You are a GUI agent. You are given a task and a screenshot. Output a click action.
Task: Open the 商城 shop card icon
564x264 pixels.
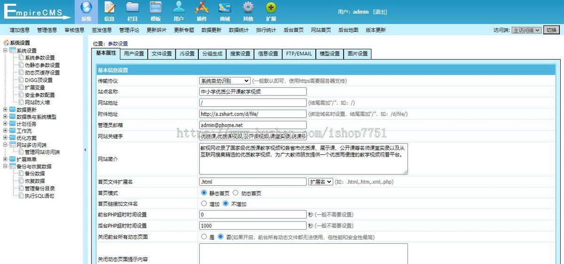225,8
